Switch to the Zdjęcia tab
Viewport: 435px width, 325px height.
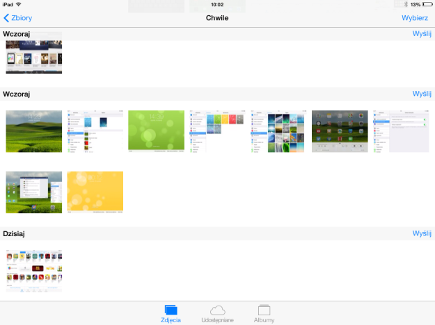tap(171, 314)
